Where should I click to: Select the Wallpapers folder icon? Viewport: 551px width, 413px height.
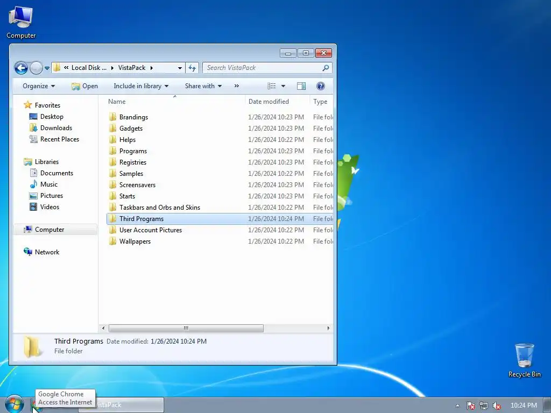pyautogui.click(x=112, y=241)
